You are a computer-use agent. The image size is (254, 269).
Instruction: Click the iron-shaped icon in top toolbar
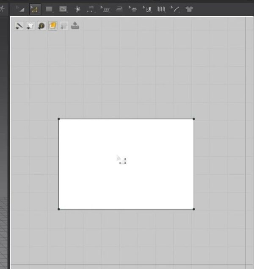point(119,9)
